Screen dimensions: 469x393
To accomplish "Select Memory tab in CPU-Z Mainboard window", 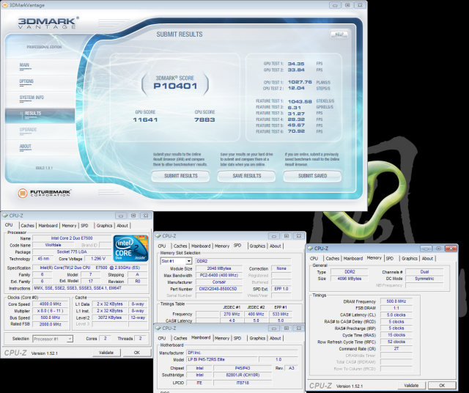I will 222,338.
